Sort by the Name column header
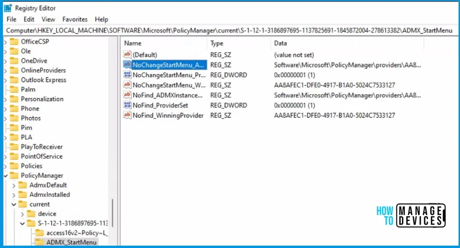This screenshot has width=460, height=248. tap(163, 43)
